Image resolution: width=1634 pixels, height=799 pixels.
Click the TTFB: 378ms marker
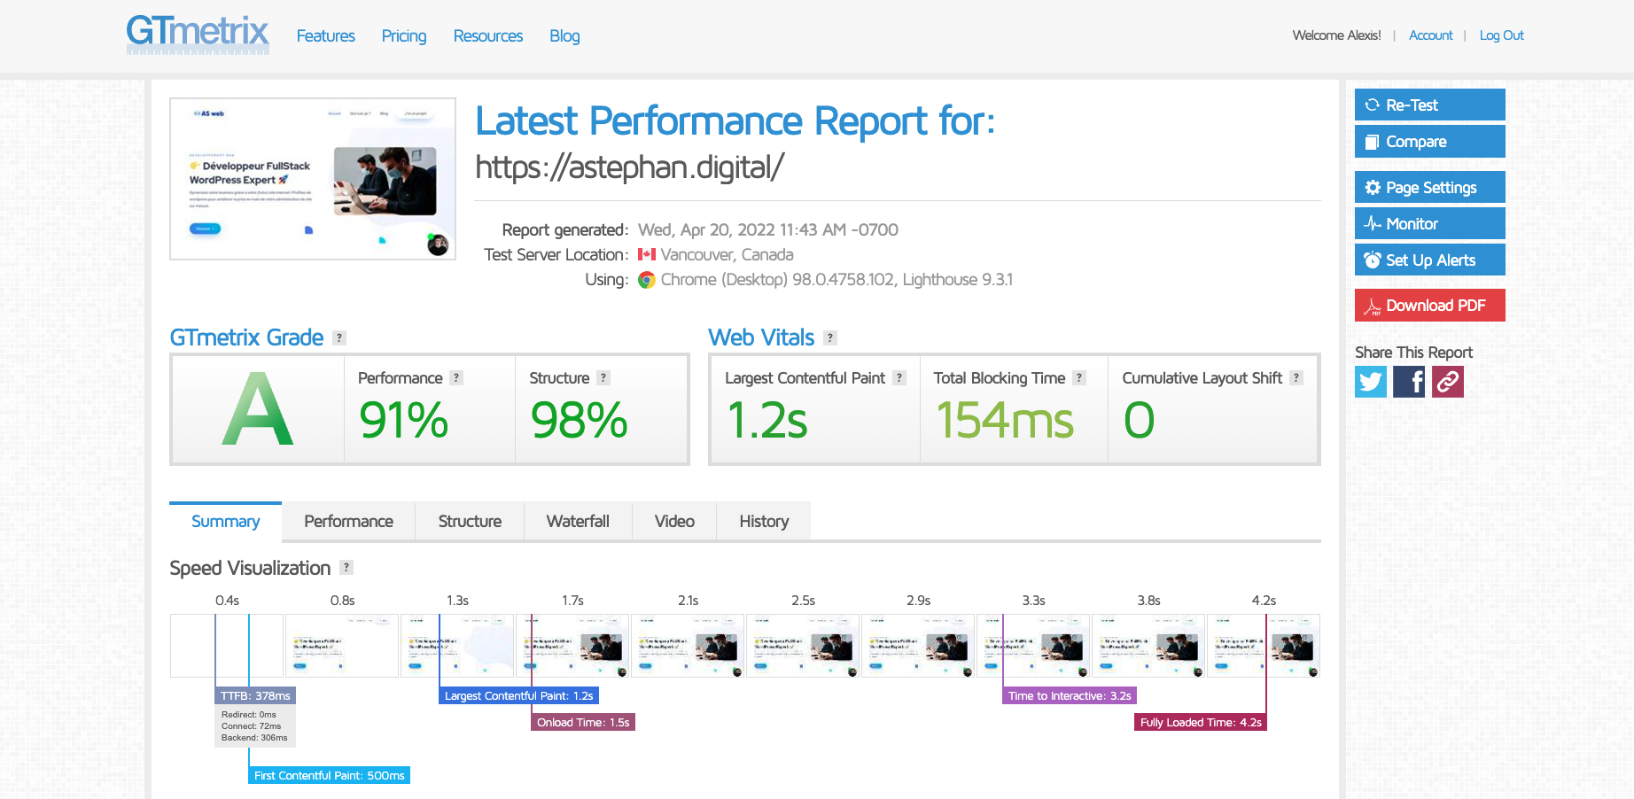click(x=255, y=696)
